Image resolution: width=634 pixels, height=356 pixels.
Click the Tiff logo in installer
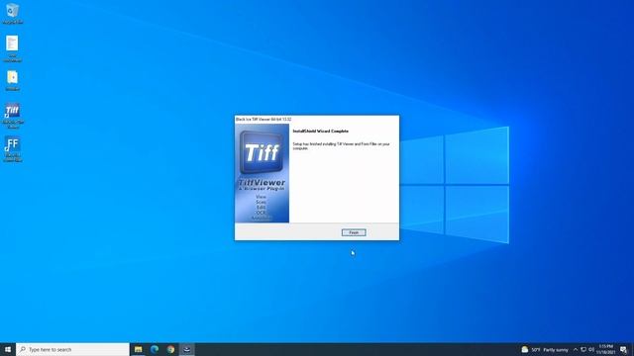262,152
